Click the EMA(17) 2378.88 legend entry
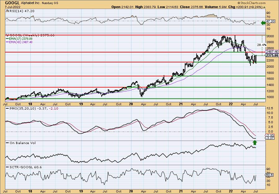The image size is (279, 194). tap(19, 38)
